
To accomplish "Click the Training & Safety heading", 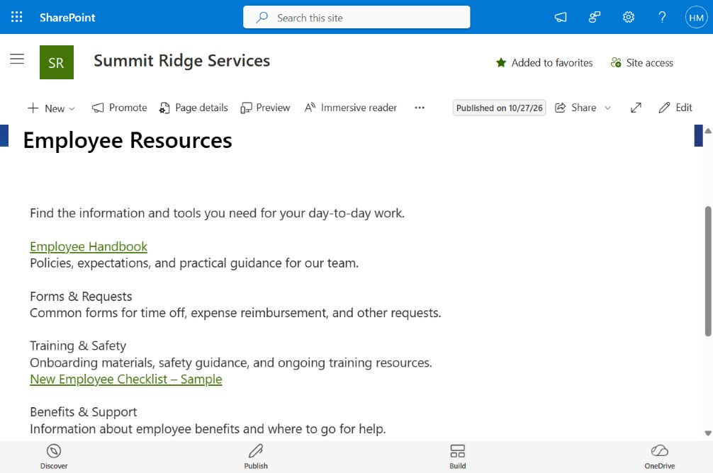I will pos(78,346).
